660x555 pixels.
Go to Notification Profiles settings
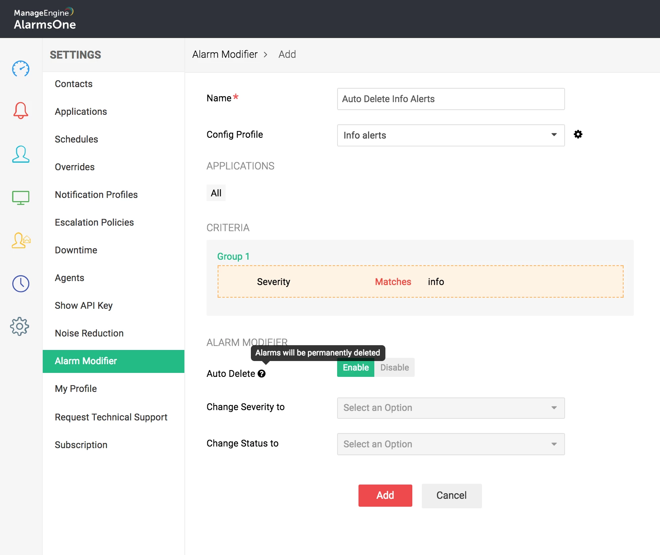[x=96, y=195]
